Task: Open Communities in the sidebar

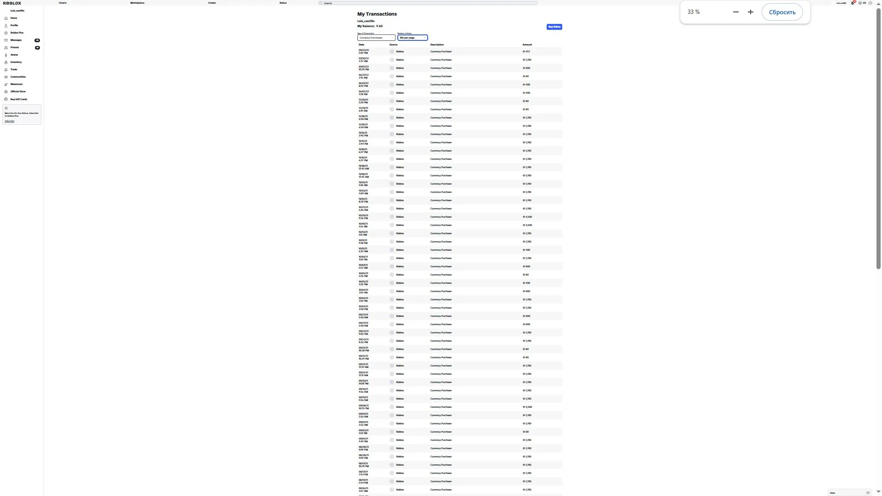Action: tap(18, 77)
